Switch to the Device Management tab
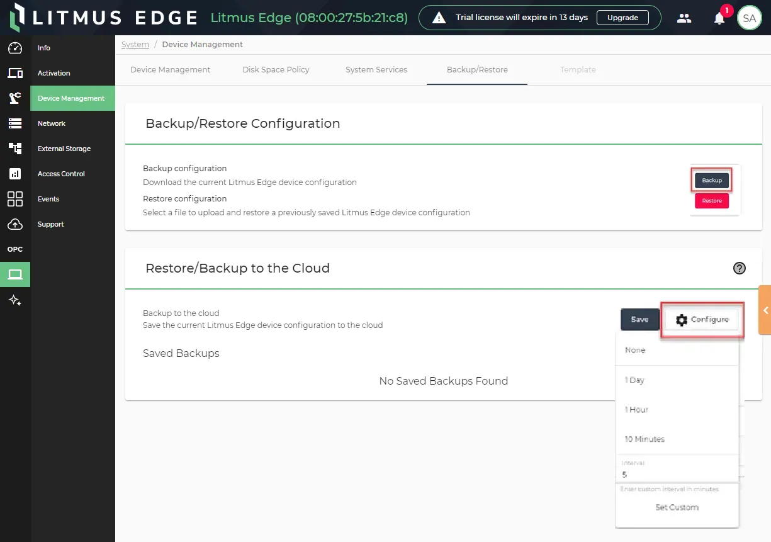This screenshot has width=771, height=542. point(171,70)
